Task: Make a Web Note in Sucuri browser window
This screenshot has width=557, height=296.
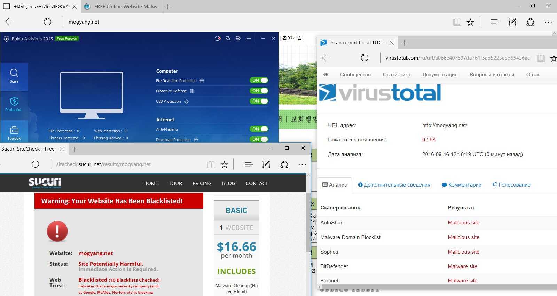Action: 266,164
